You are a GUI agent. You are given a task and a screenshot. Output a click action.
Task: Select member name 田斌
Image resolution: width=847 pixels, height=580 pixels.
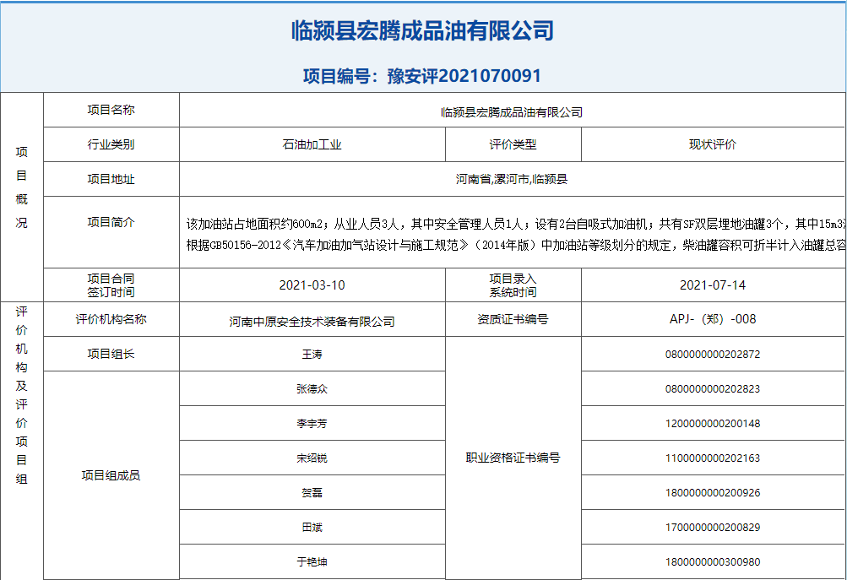312,527
